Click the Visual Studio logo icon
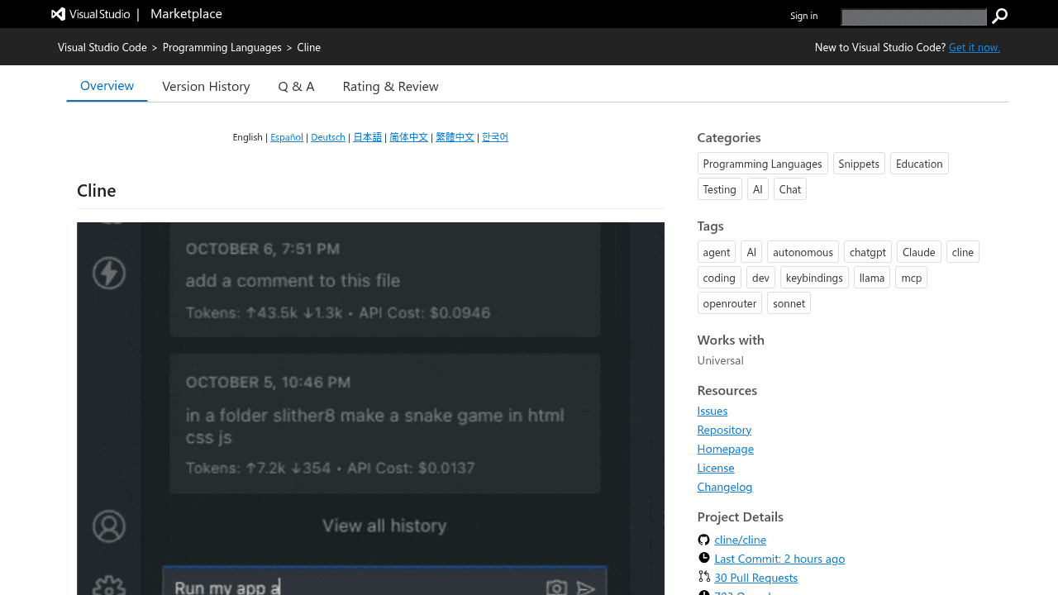1058x595 pixels. pos(57,13)
